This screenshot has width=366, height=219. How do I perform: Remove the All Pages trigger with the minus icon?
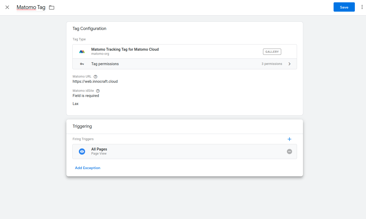point(289,152)
